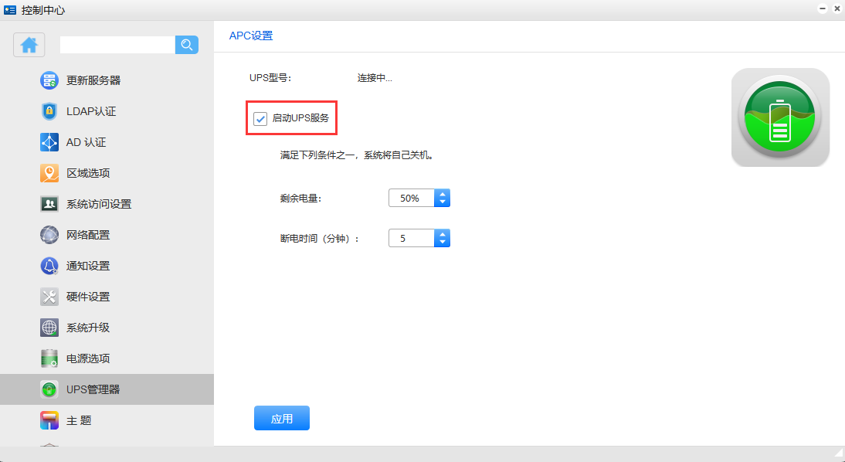Open the 通知设置 bell icon

pyautogui.click(x=49, y=266)
